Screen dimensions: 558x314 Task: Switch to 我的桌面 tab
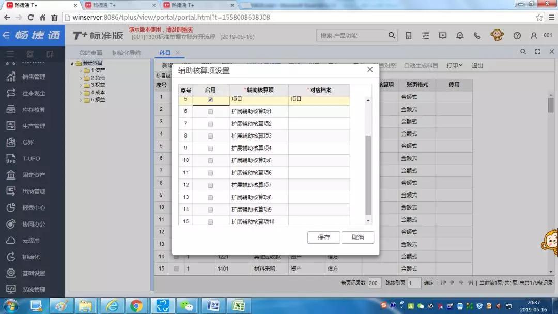pyautogui.click(x=90, y=53)
